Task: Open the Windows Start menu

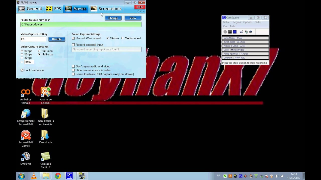Action: click(x=21, y=176)
